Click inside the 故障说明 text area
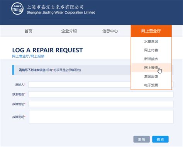Screen dimensions: 183x147 (x=101, y=117)
